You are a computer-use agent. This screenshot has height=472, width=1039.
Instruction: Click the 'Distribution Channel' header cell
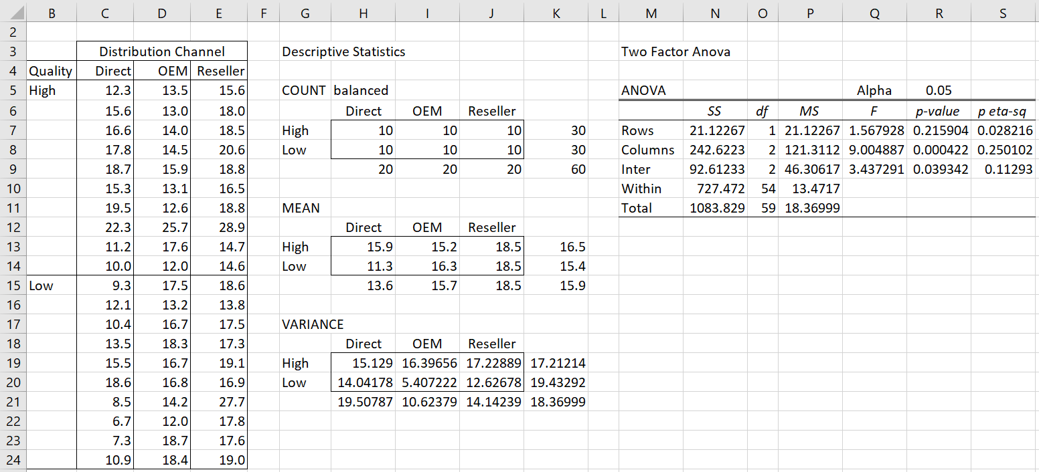pos(162,51)
